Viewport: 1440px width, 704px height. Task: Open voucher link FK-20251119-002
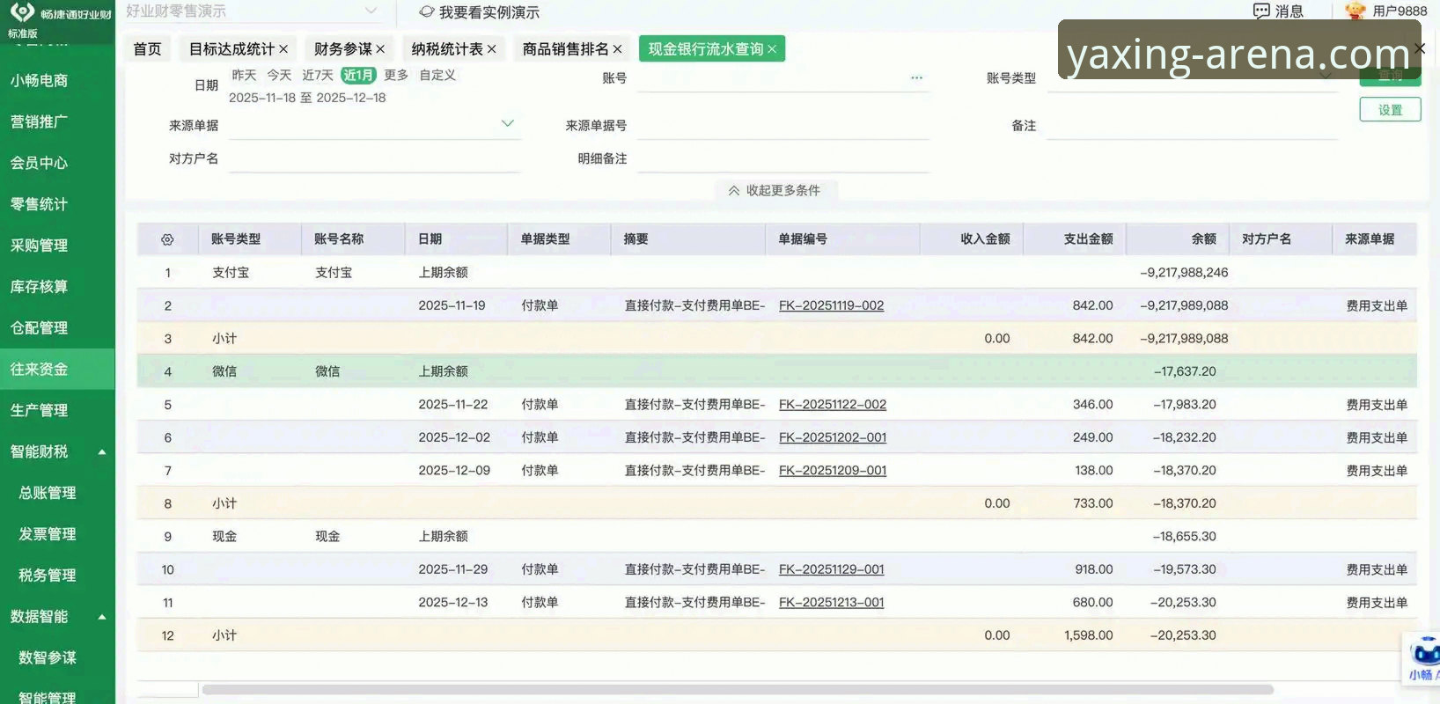(x=831, y=305)
